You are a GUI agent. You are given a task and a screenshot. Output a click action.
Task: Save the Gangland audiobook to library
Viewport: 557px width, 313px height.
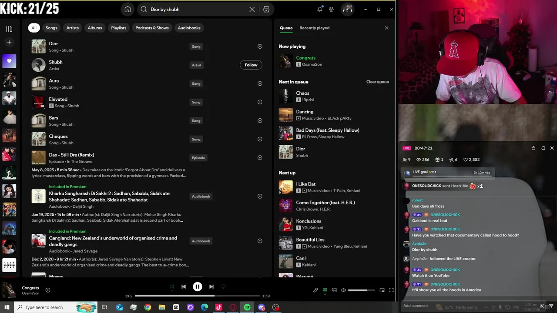point(260,241)
